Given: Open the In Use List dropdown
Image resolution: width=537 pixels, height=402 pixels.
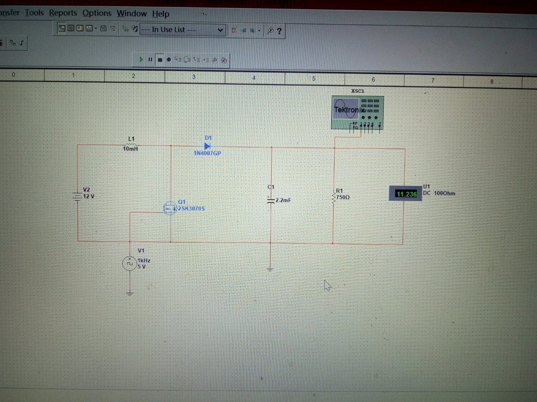Looking at the screenshot, I should coord(183,30).
